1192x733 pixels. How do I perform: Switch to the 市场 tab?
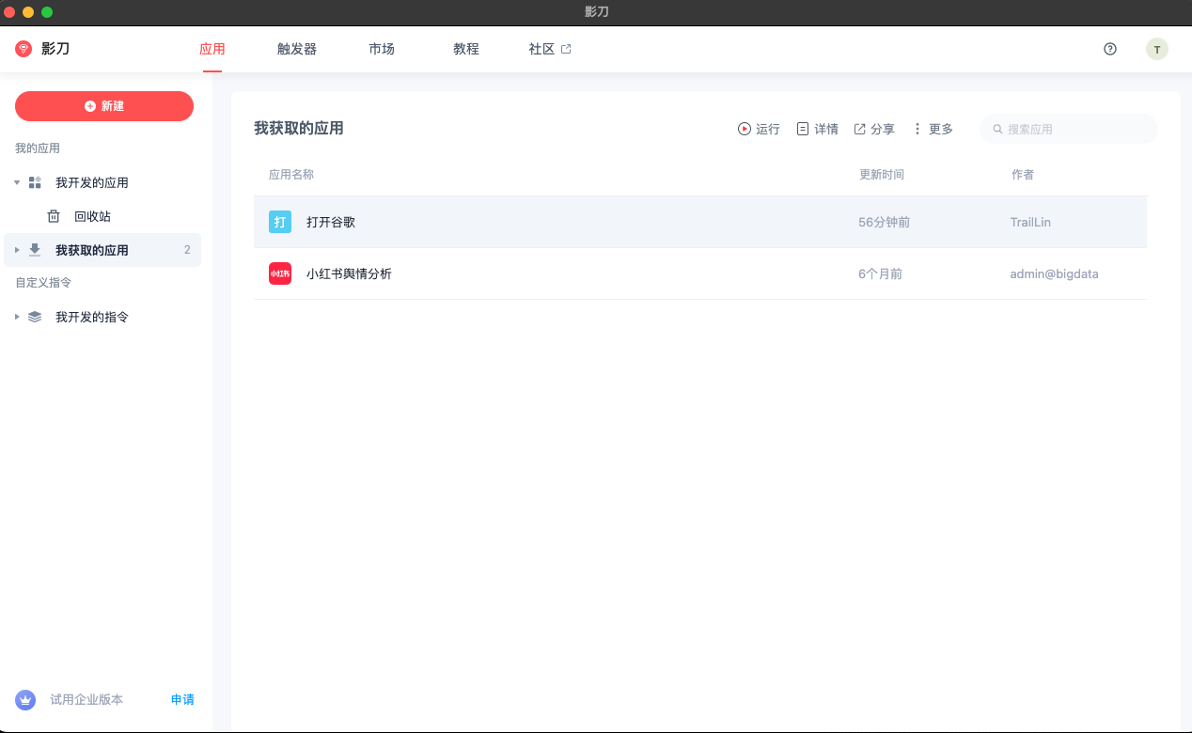pyautogui.click(x=382, y=48)
